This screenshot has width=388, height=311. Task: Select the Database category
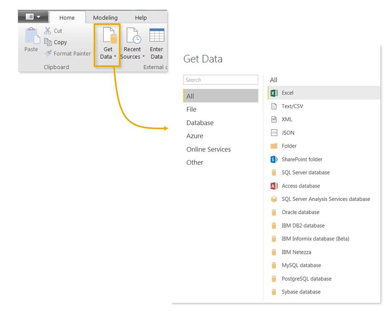[200, 122]
